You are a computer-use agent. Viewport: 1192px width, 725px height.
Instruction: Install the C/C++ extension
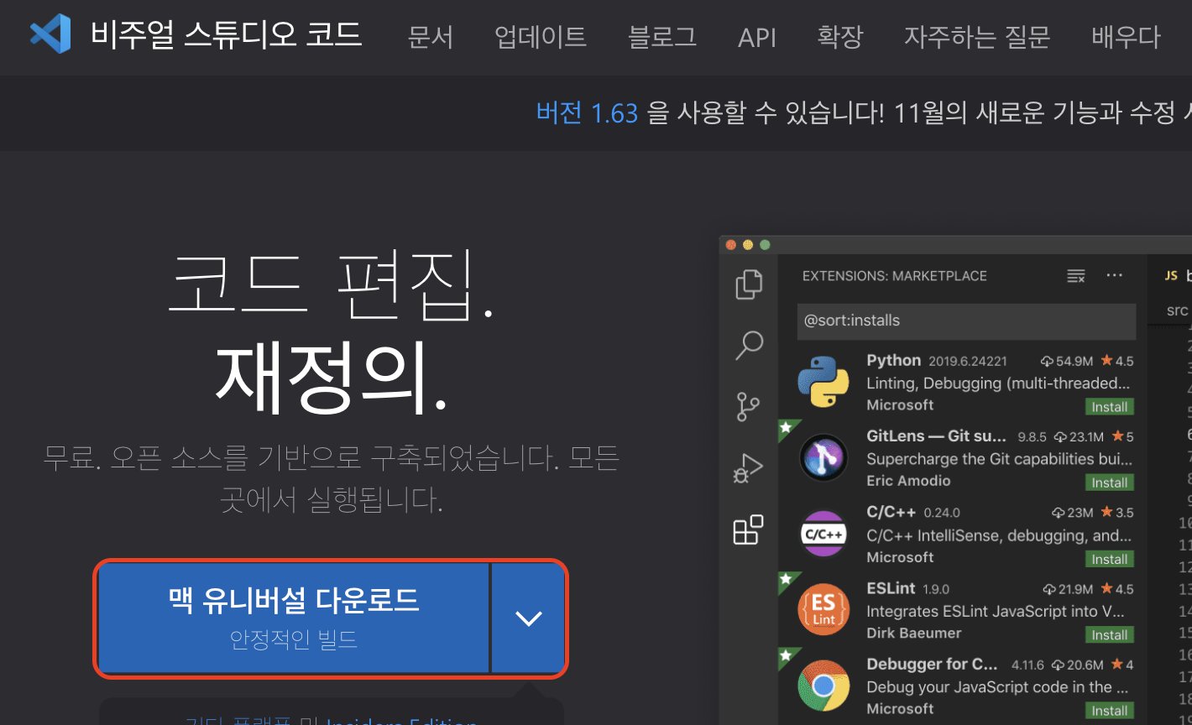[x=1110, y=559]
